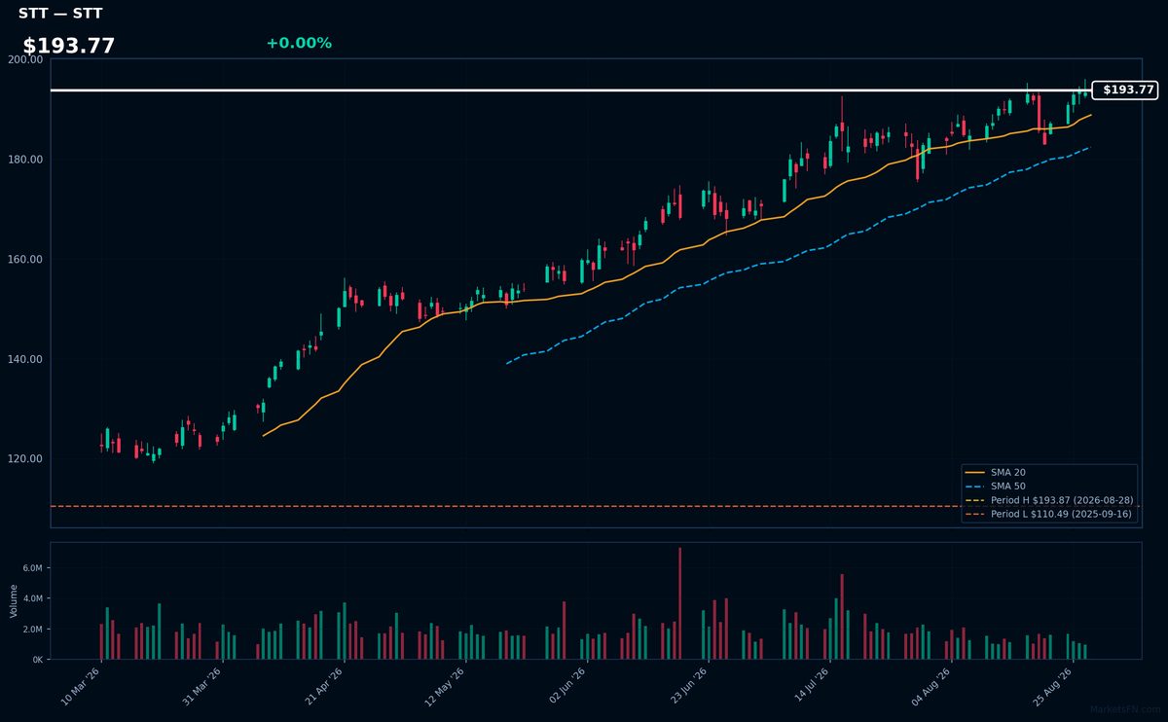
Task: Click the 25 Aug '26 date label
Action: coord(1052,687)
